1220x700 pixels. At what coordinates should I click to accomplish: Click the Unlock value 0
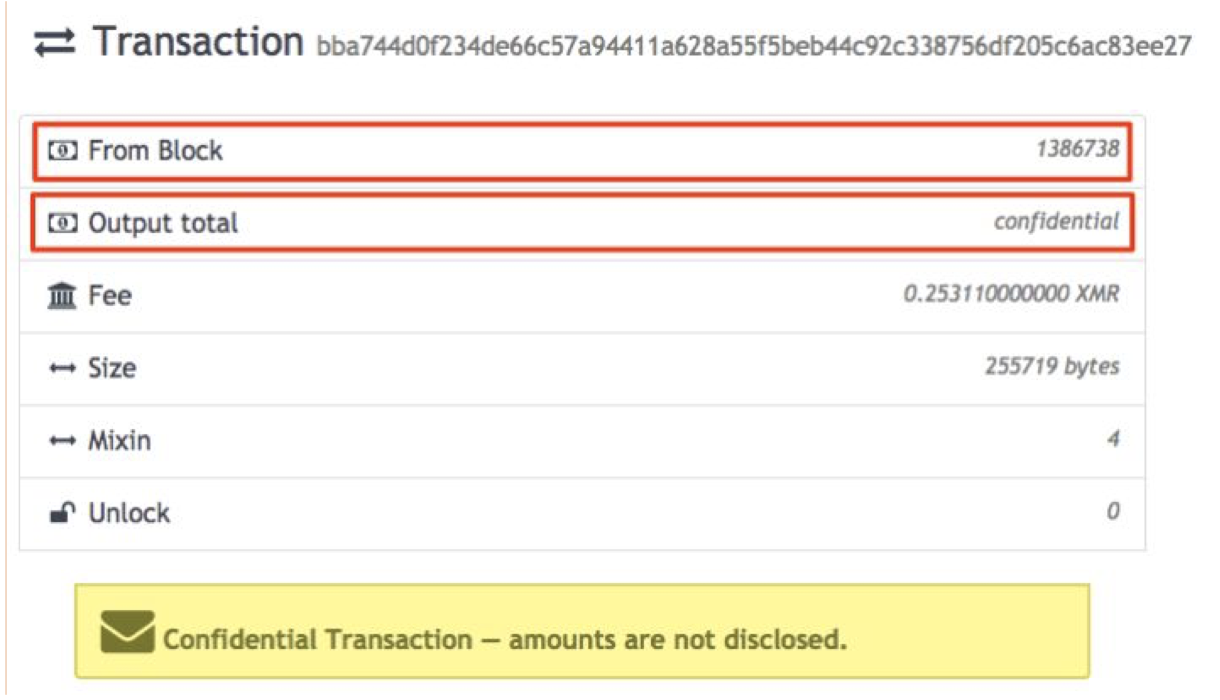(1113, 511)
